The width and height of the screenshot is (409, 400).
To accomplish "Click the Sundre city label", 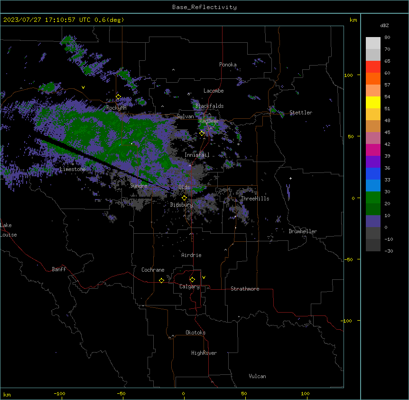I will [x=139, y=186].
